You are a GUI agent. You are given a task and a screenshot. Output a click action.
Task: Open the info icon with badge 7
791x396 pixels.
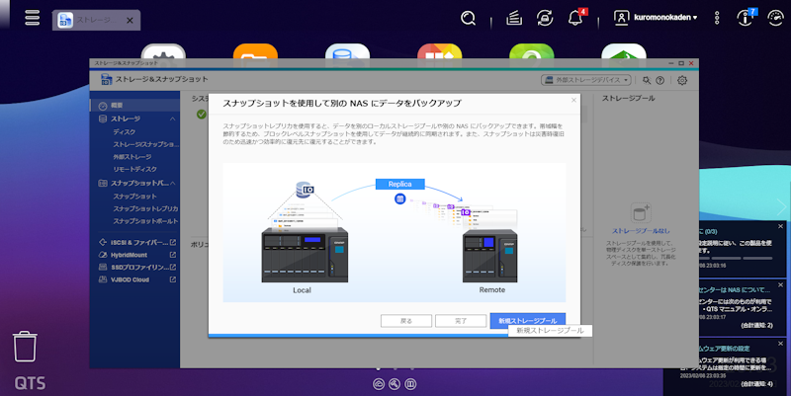click(x=747, y=18)
